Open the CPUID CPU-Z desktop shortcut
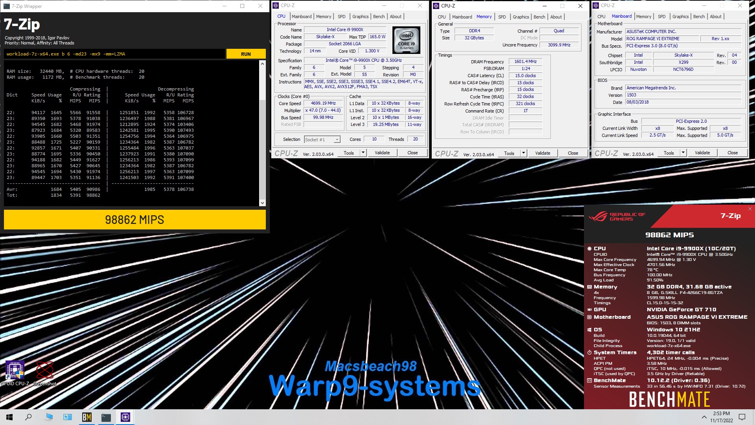Image resolution: width=755 pixels, height=425 pixels. [x=15, y=373]
